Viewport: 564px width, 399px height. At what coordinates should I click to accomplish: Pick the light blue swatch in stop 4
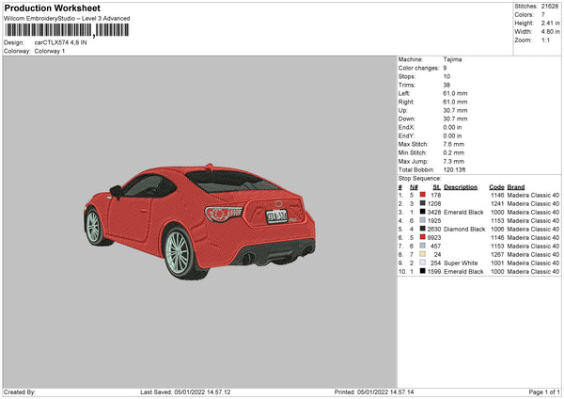coord(424,220)
